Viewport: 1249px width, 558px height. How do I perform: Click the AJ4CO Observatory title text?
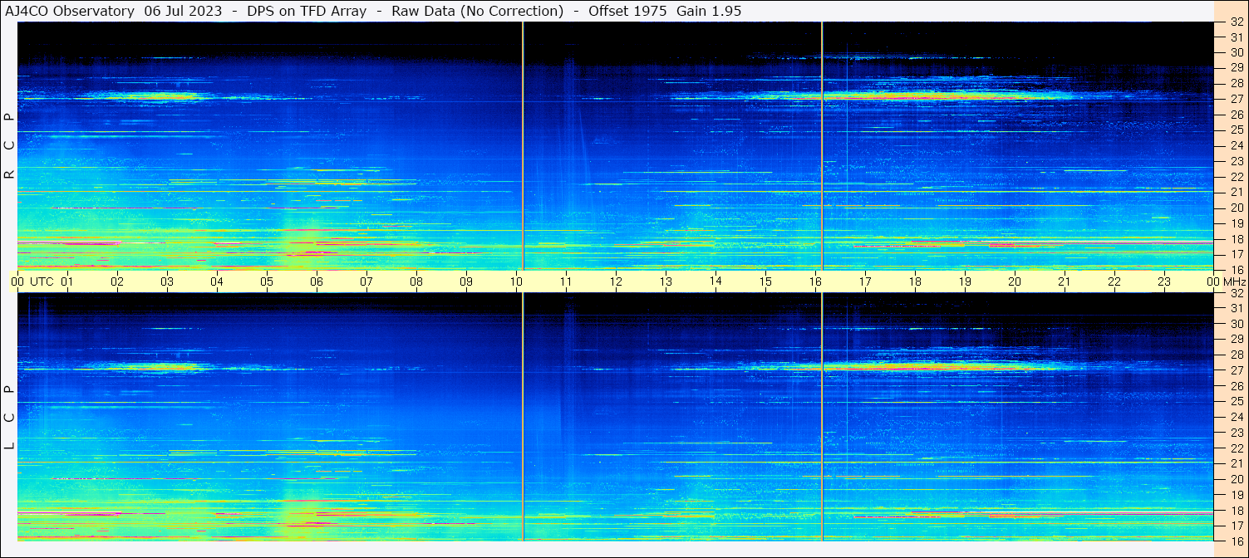(71, 11)
